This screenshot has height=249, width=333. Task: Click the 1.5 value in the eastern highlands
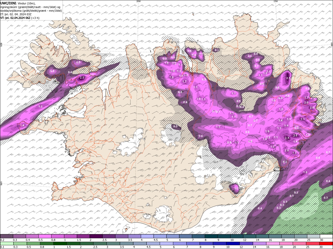(x=289, y=119)
